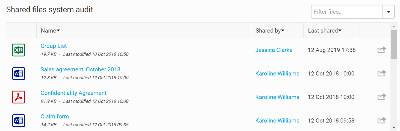Click the share icon for Claim form
The width and height of the screenshot is (400, 131).
pos(382,120)
